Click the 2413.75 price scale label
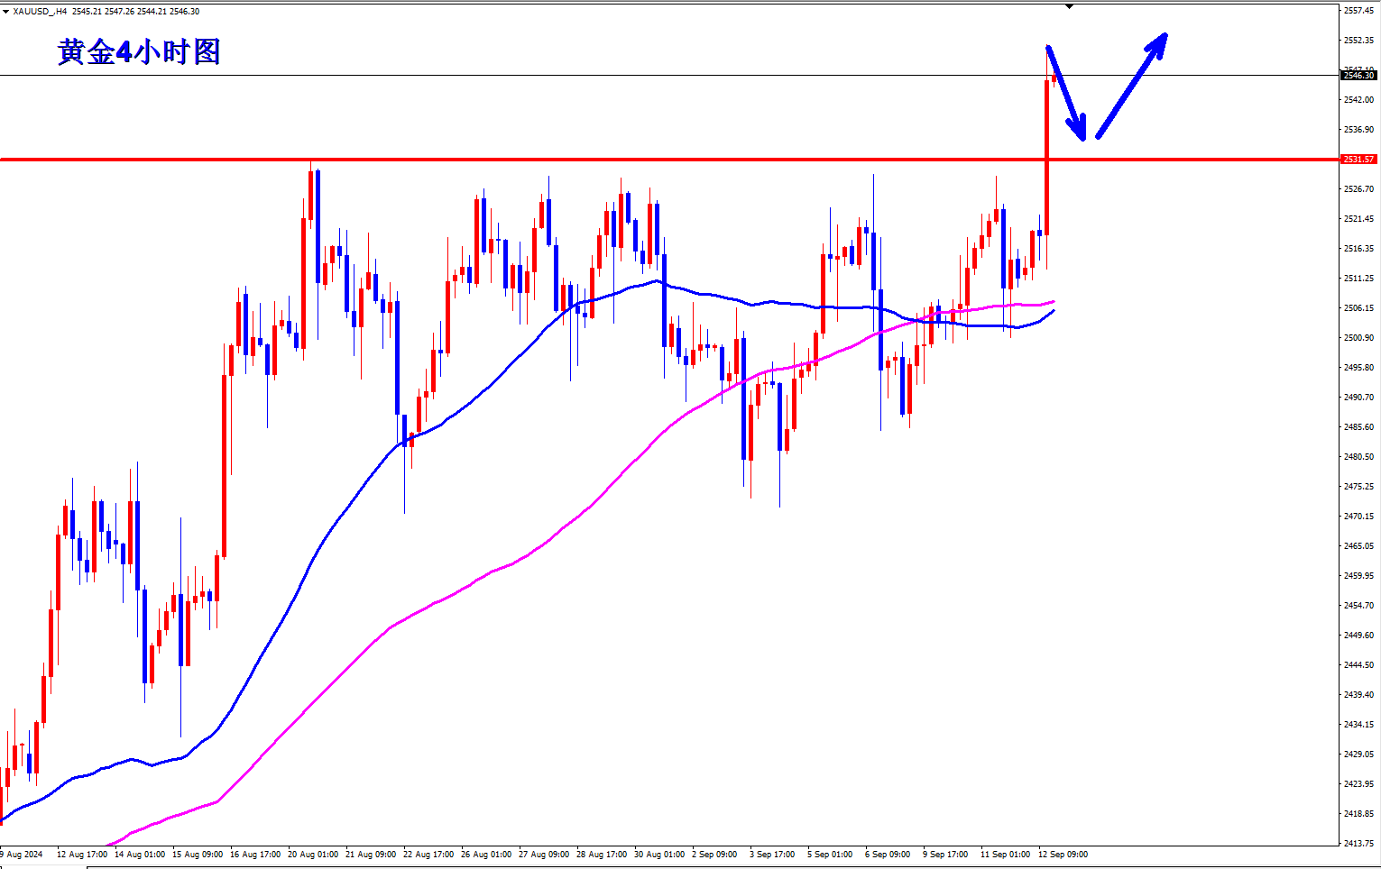This screenshot has width=1381, height=869. 1358,844
